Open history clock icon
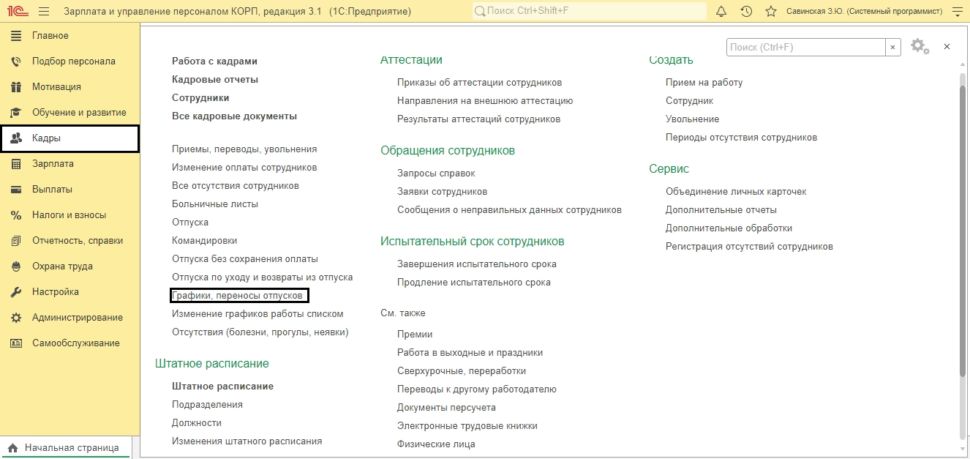 click(x=746, y=12)
